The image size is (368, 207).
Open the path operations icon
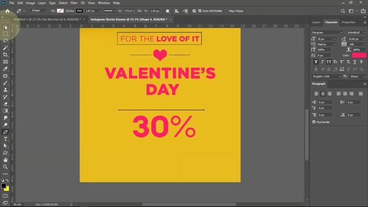click(167, 11)
